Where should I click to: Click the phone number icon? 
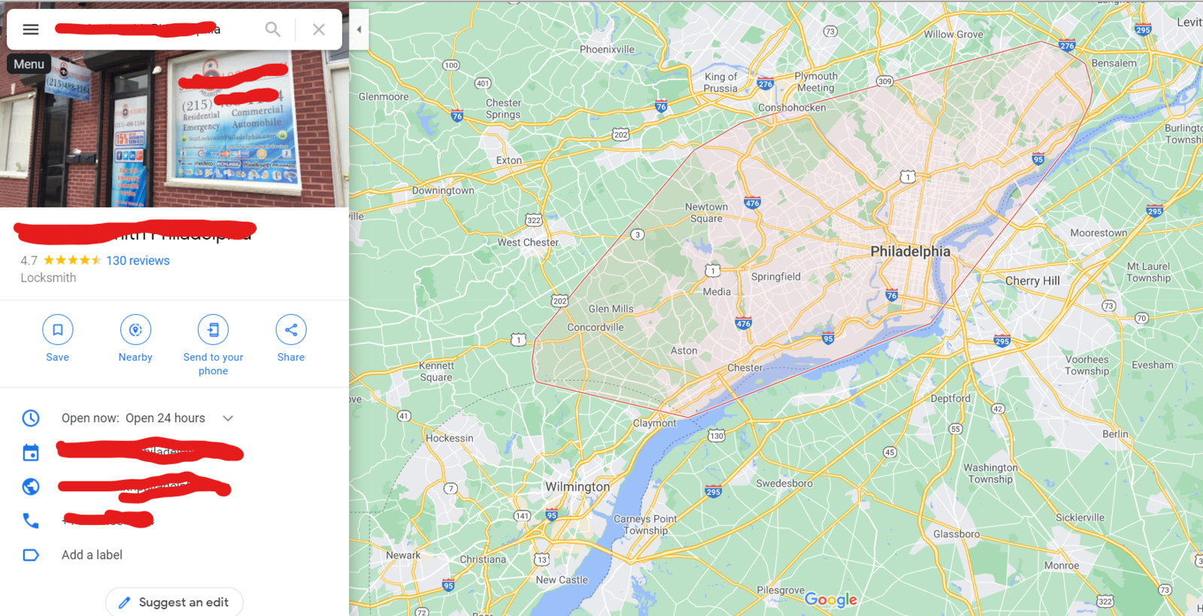(x=31, y=521)
